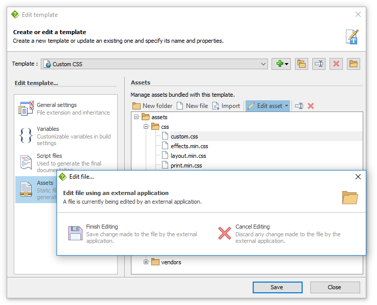Expand the vendors folder node
This screenshot has width=377, height=305.
pyautogui.click(x=146, y=262)
